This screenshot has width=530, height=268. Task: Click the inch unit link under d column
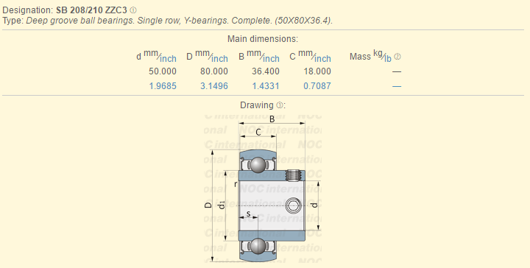pos(169,59)
